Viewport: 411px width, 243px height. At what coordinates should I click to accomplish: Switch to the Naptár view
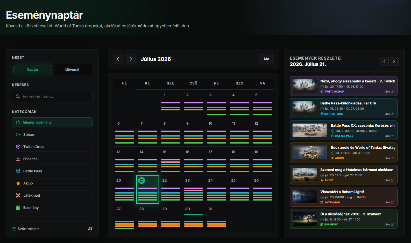pos(33,69)
